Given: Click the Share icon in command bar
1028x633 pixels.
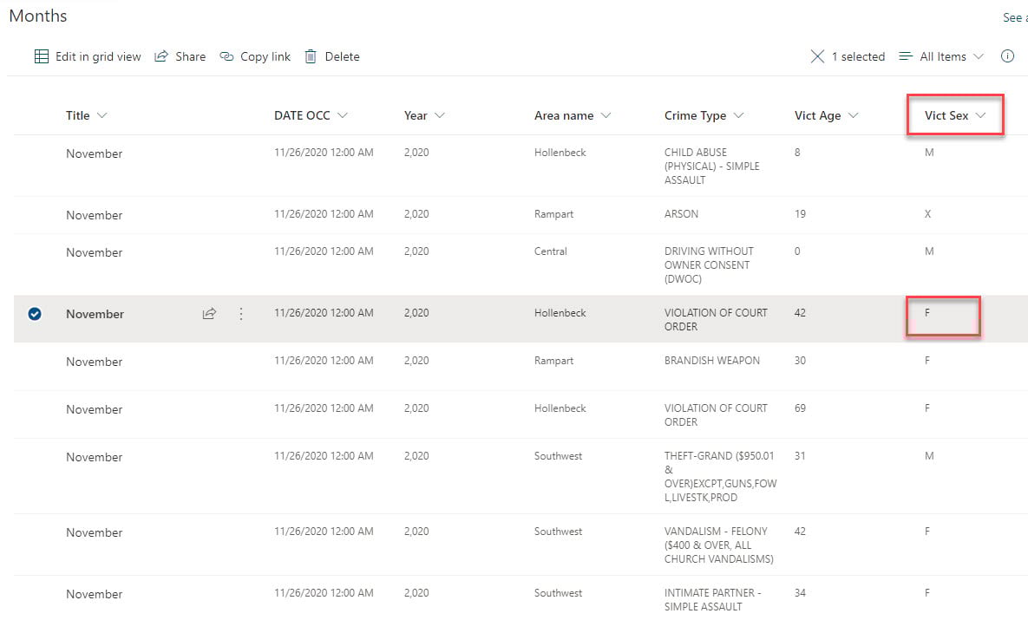Looking at the screenshot, I should tap(161, 56).
